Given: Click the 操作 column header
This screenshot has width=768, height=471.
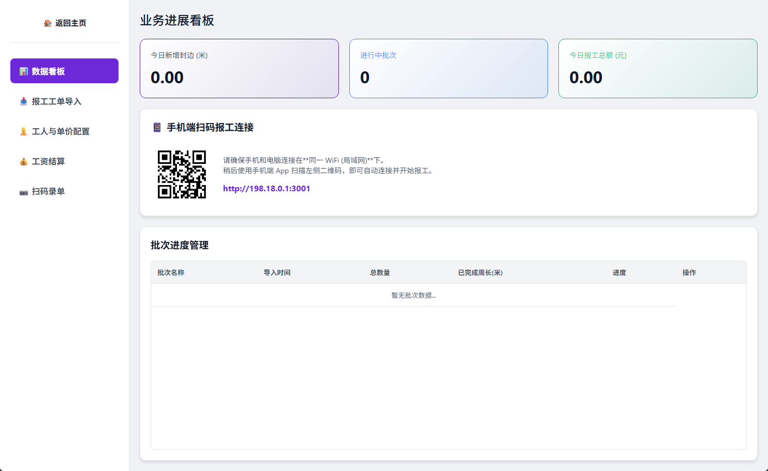Looking at the screenshot, I should [689, 272].
